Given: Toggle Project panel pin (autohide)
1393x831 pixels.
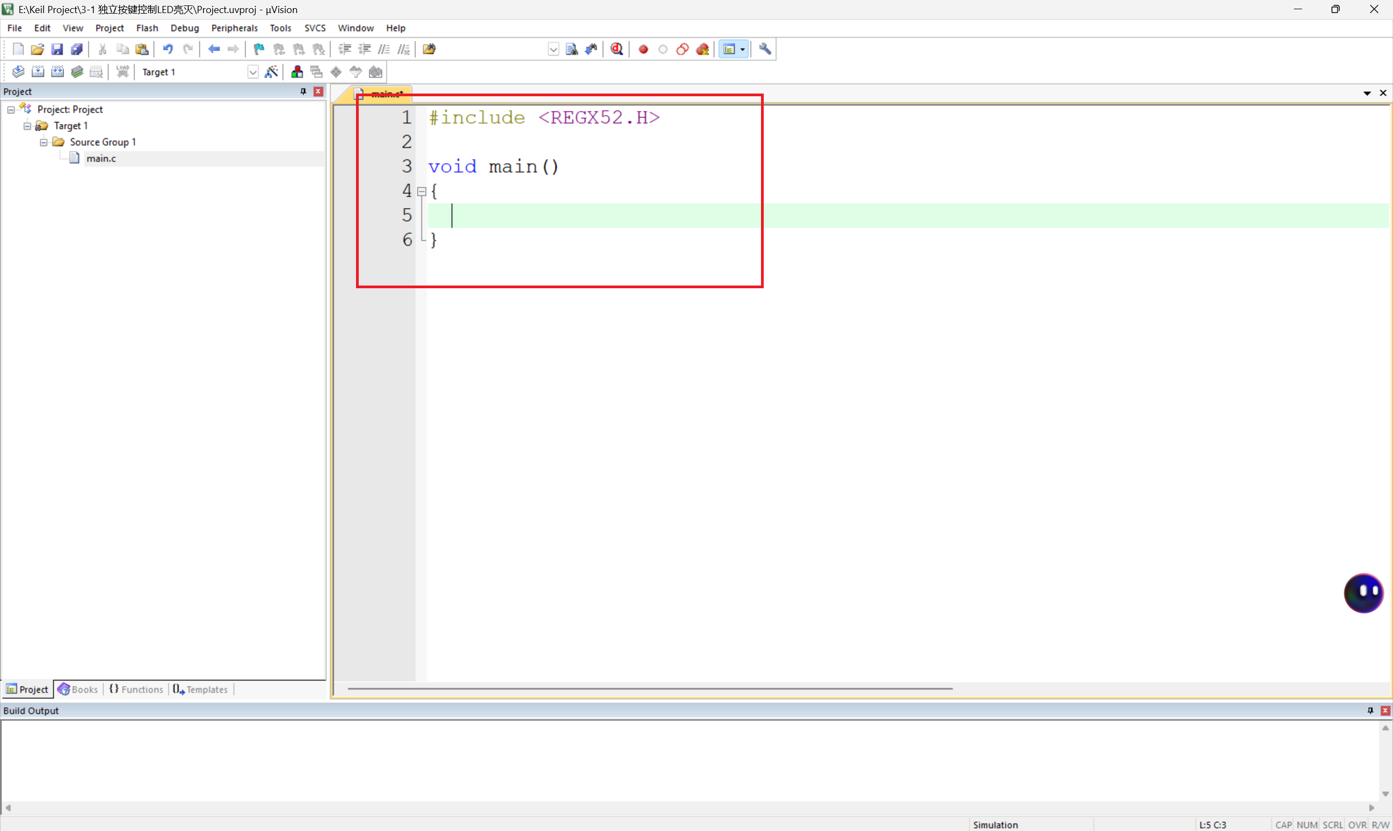Looking at the screenshot, I should coord(303,91).
